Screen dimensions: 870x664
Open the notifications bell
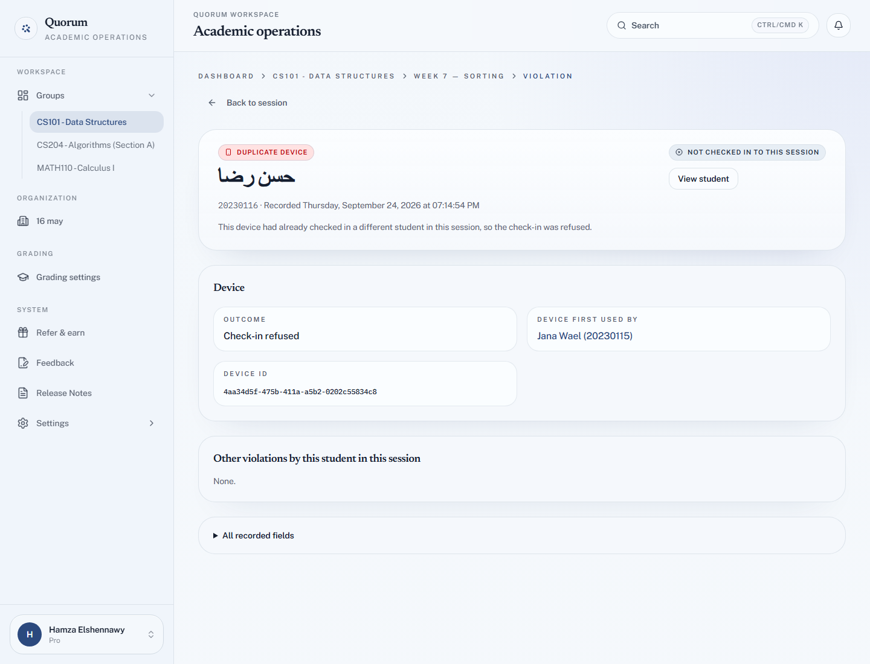click(x=839, y=25)
